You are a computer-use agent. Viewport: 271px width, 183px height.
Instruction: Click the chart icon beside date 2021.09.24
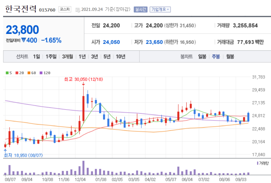click(x=77, y=9)
